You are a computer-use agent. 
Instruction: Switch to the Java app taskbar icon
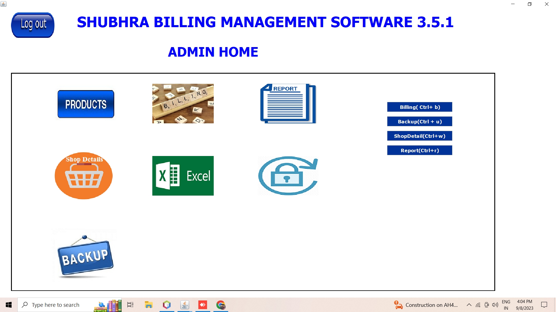click(185, 305)
